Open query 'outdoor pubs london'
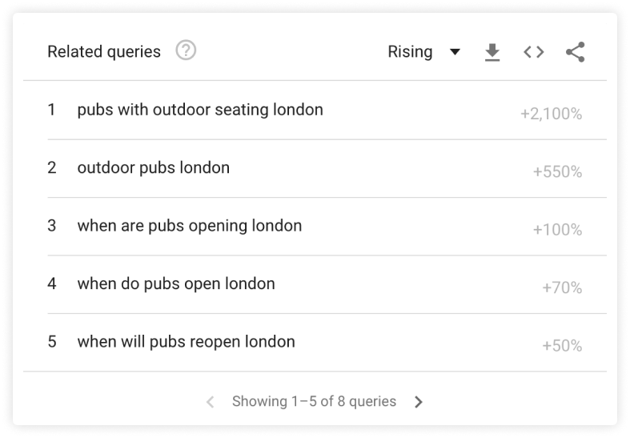The height and width of the screenshot is (438, 630). (x=154, y=167)
